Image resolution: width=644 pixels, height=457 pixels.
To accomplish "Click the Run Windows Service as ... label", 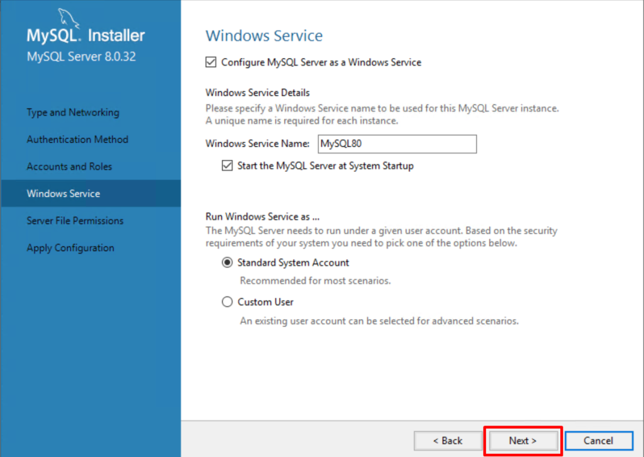I will tap(262, 217).
